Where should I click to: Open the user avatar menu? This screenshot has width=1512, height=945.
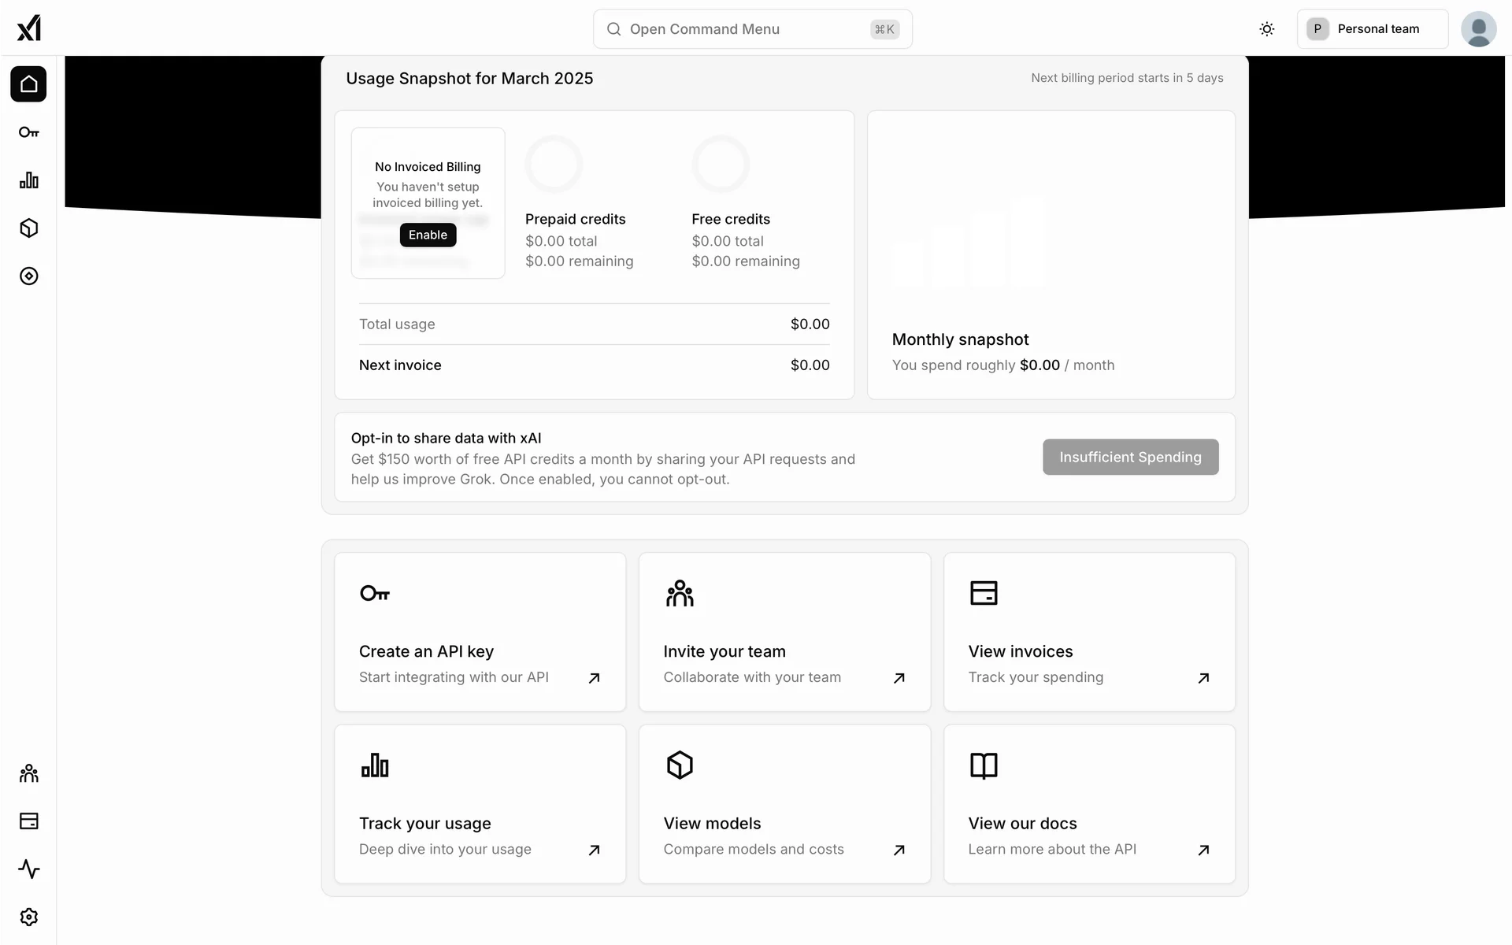(1478, 29)
